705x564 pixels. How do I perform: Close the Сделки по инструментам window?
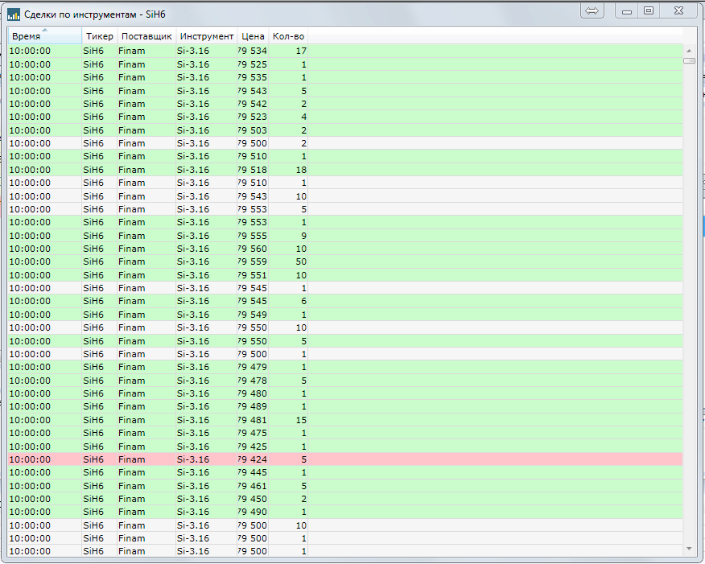click(678, 10)
